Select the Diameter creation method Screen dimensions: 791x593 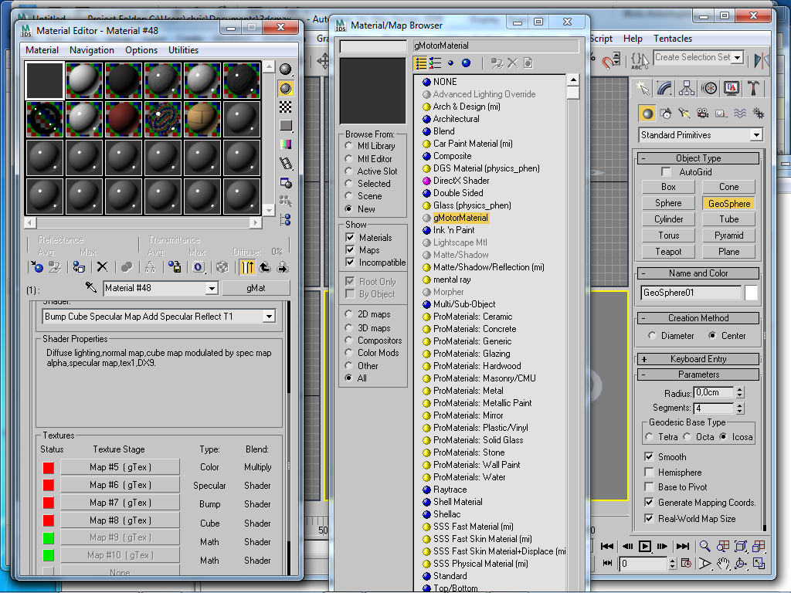point(652,336)
